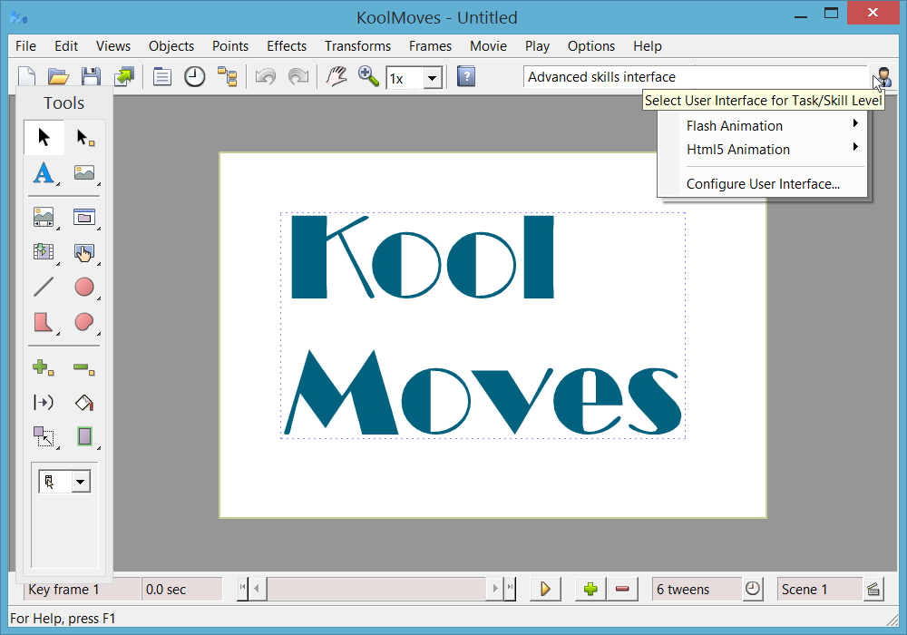Undo last action in toolbar
The width and height of the screenshot is (907, 635).
click(266, 76)
